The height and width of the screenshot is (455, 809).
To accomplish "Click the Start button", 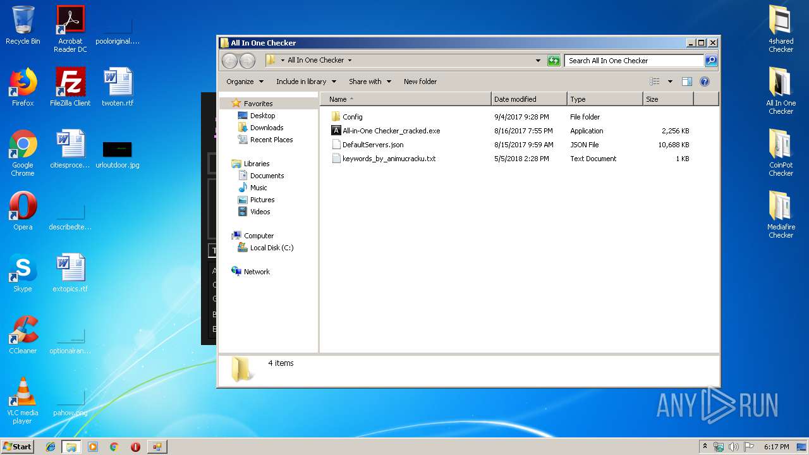I will 17,447.
